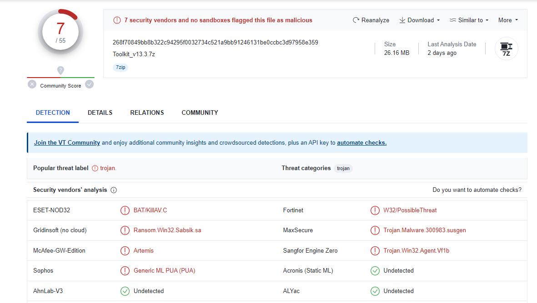Click the Fortinet detection warning icon

pos(375,210)
